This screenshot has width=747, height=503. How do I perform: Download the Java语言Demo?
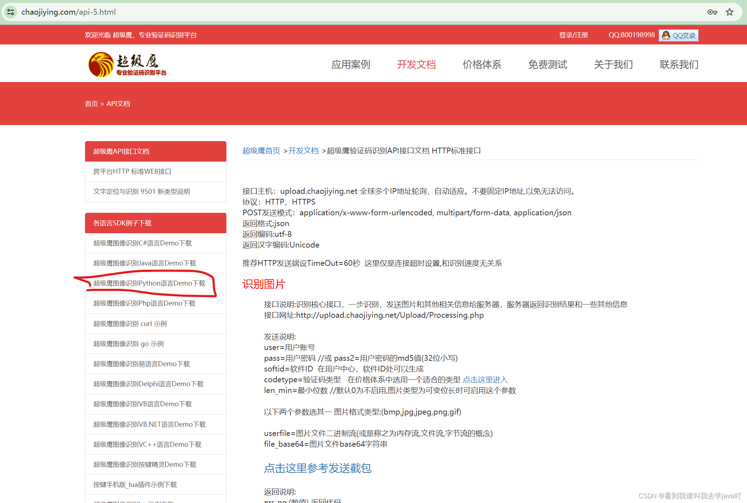pyautogui.click(x=156, y=263)
